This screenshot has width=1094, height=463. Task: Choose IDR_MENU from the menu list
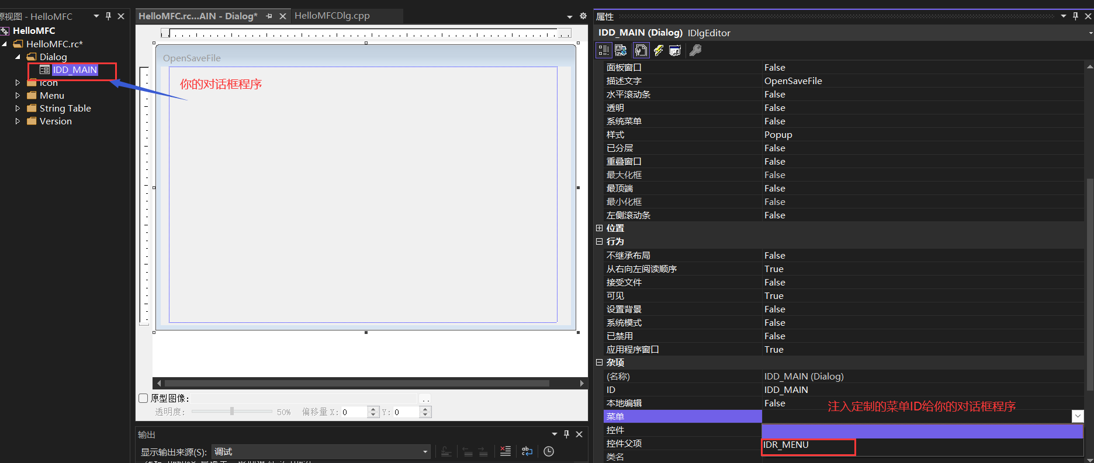point(922,445)
